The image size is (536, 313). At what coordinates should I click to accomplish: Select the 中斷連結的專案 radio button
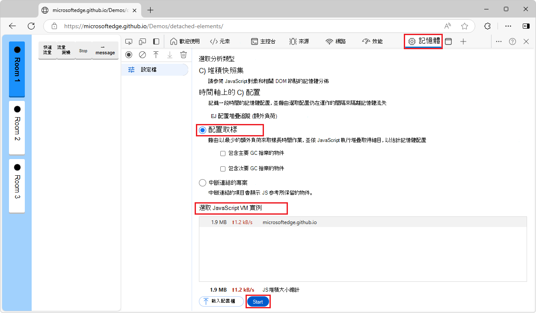click(x=203, y=183)
